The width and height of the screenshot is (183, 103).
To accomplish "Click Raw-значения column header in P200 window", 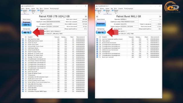I will [81, 37].
